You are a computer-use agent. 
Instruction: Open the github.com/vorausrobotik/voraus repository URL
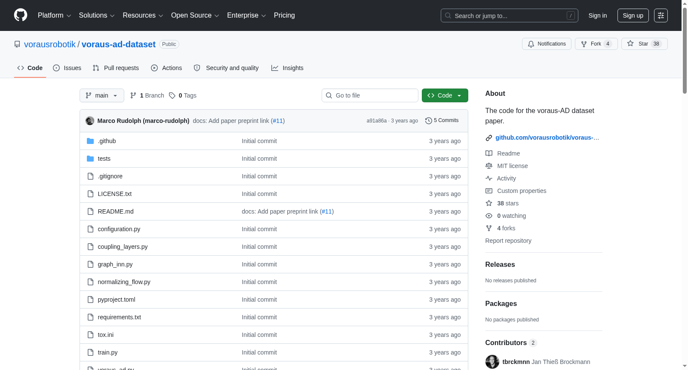pyautogui.click(x=547, y=138)
